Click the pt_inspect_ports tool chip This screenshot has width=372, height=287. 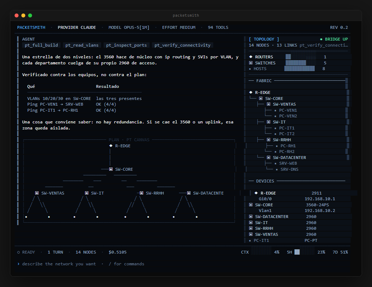[126, 45]
